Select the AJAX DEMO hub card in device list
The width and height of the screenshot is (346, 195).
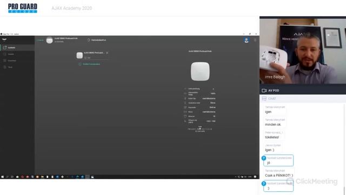pyautogui.click(x=92, y=55)
